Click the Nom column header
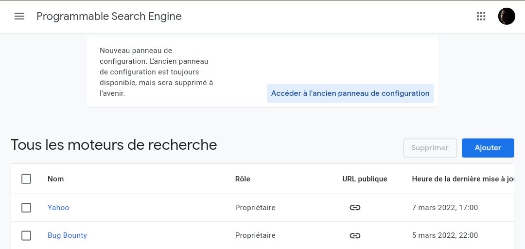Screen dimensions: 525x249 click(55, 179)
